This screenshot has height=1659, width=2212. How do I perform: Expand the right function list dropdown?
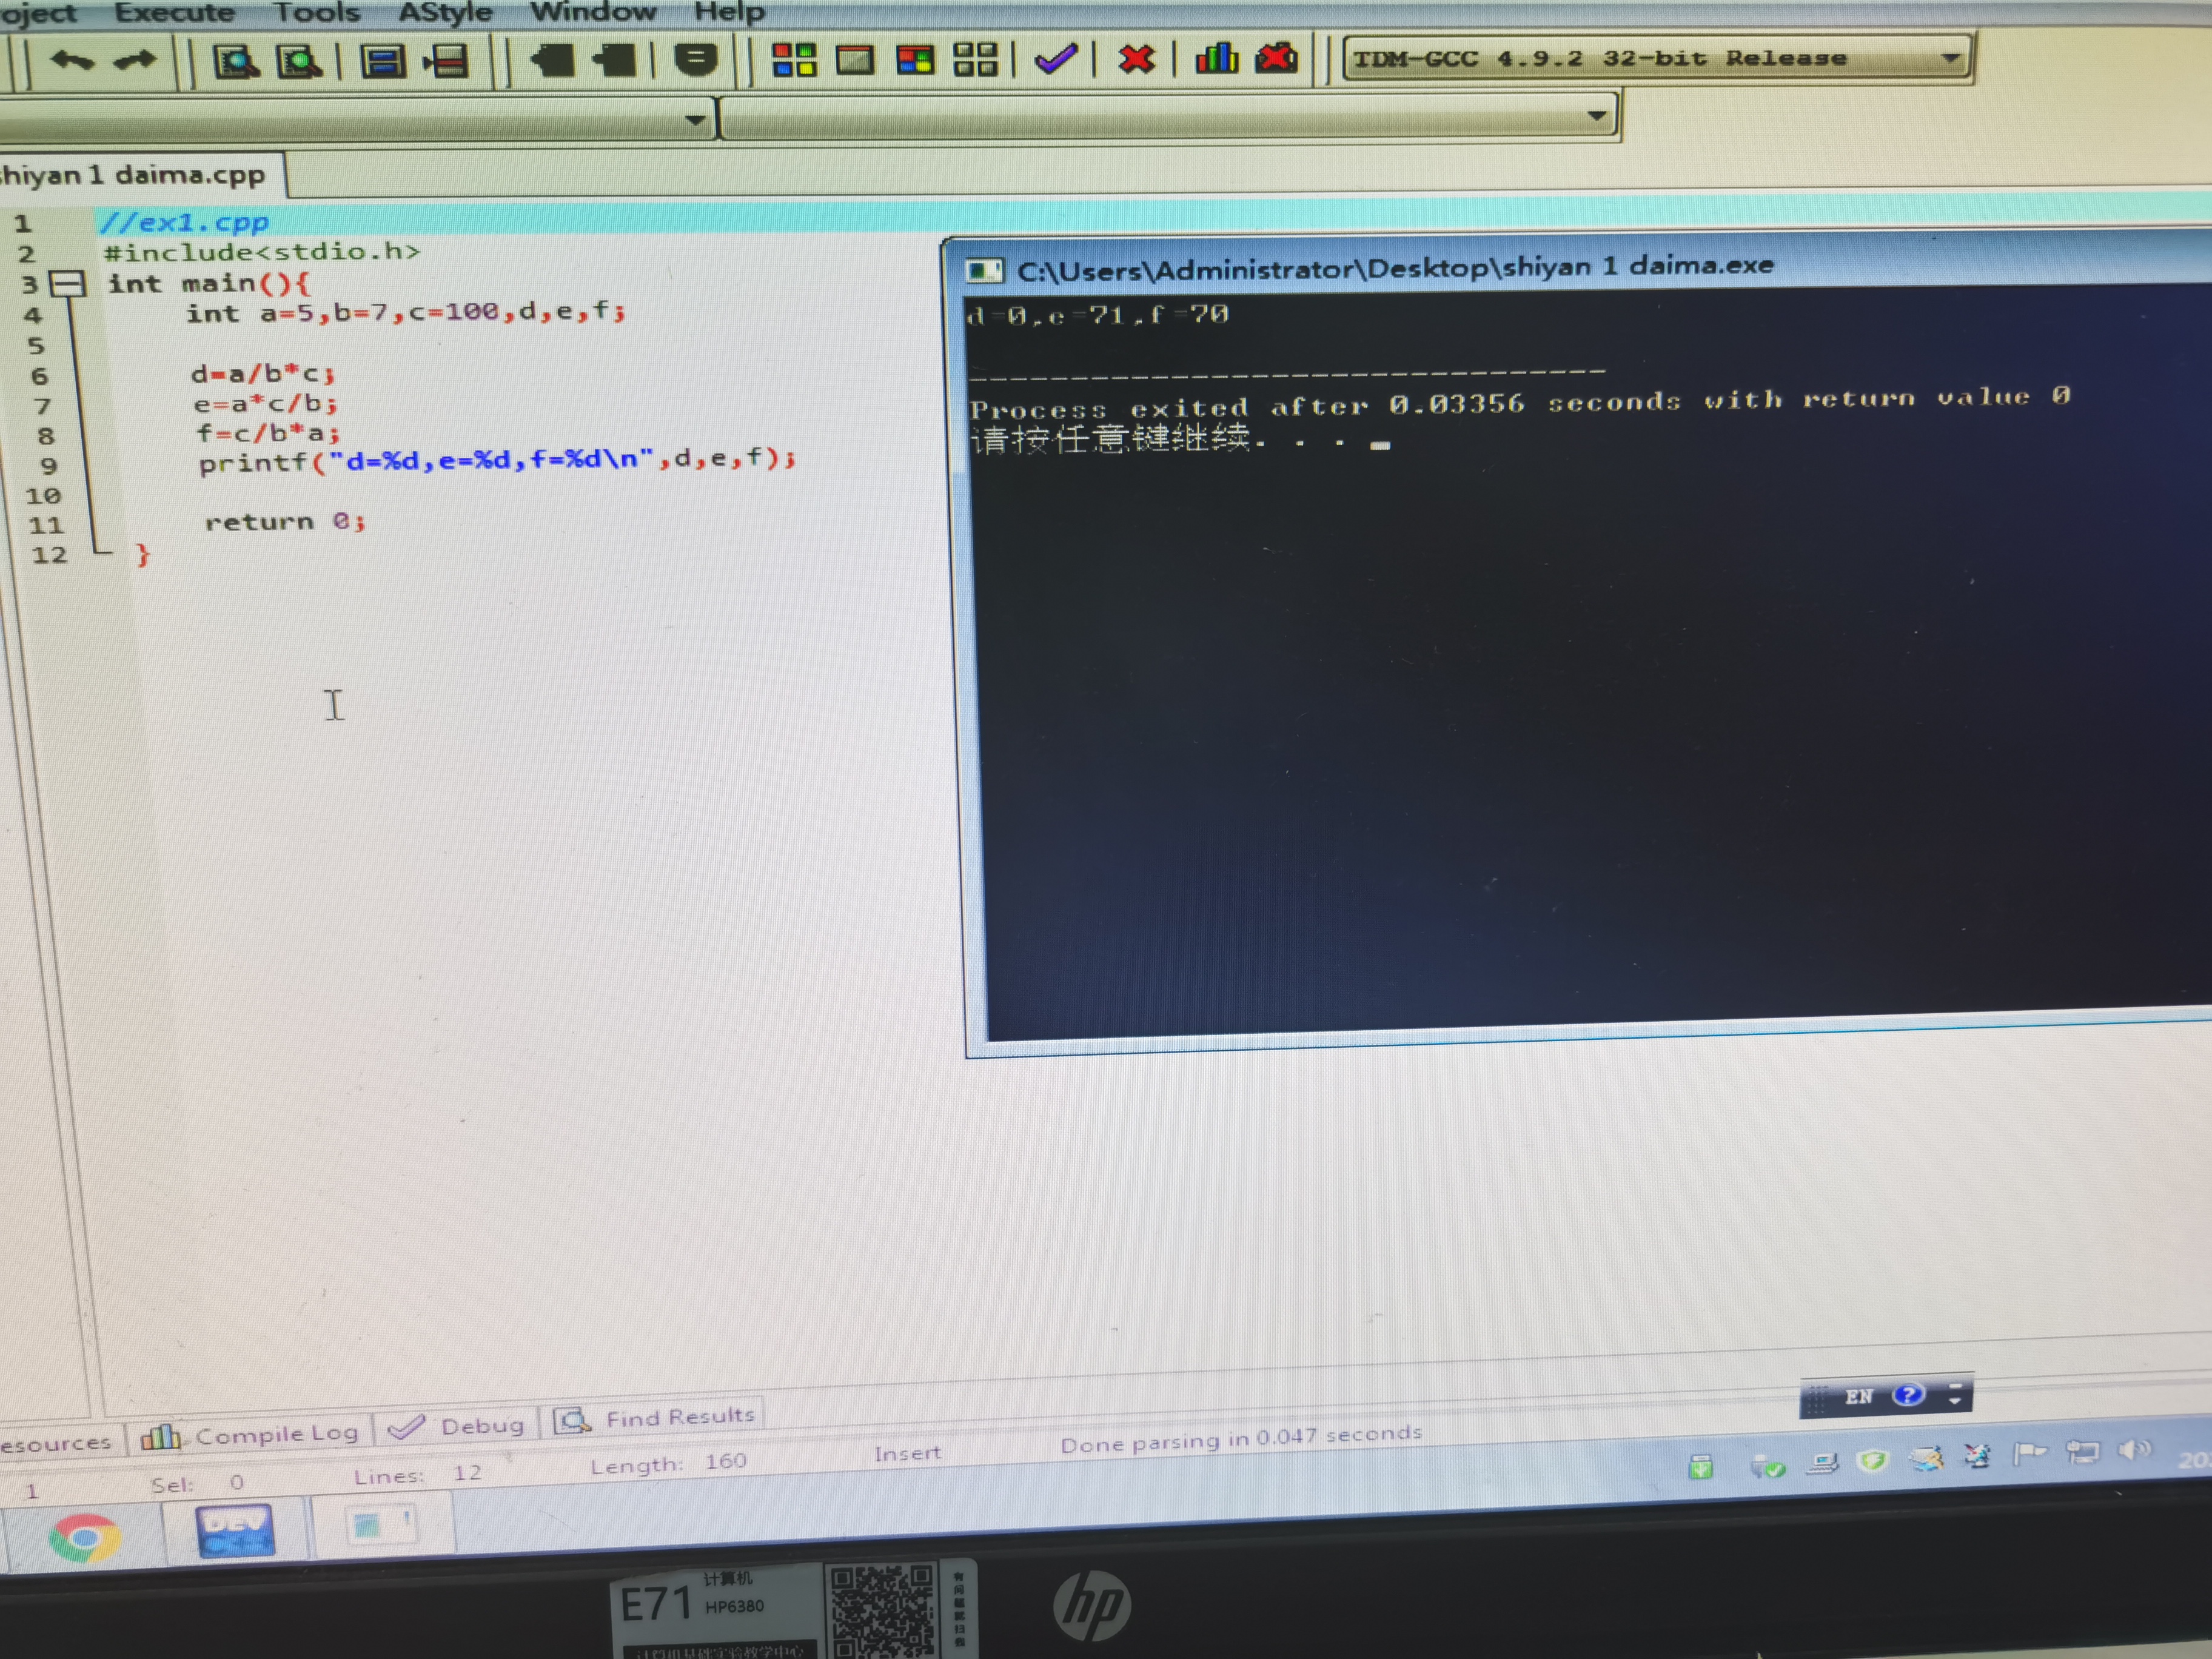[1597, 116]
